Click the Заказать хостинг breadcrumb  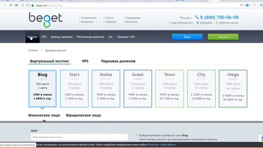55,50
